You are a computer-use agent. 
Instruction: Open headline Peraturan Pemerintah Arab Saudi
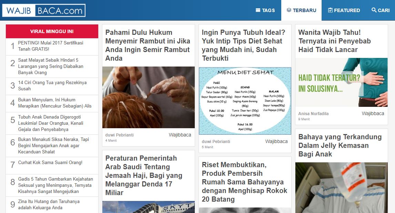tap(144, 175)
